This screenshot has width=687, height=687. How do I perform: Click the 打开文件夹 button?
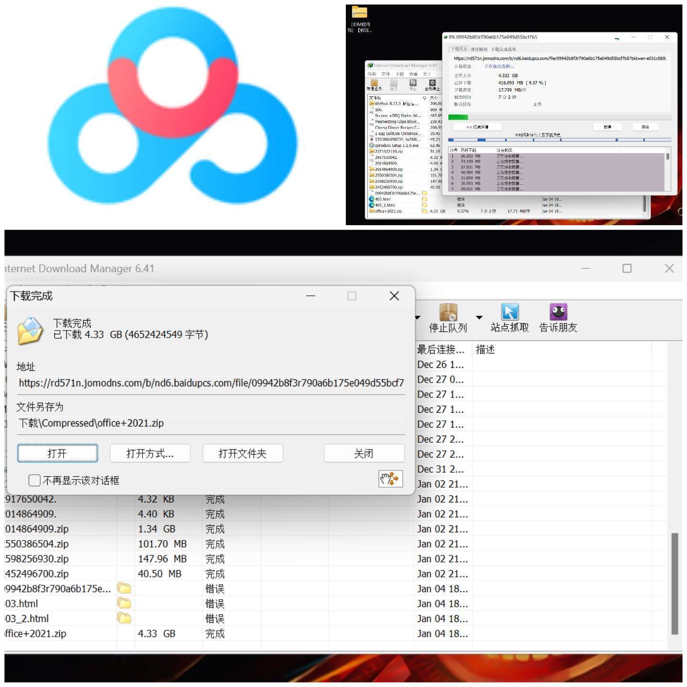point(243,453)
